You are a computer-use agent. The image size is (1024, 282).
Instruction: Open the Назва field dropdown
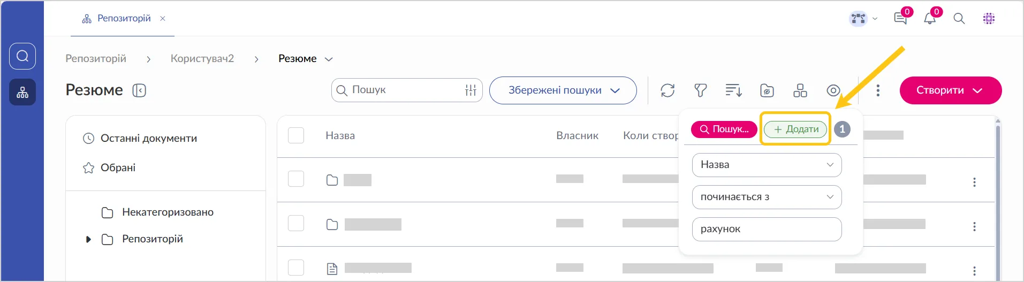tap(767, 165)
